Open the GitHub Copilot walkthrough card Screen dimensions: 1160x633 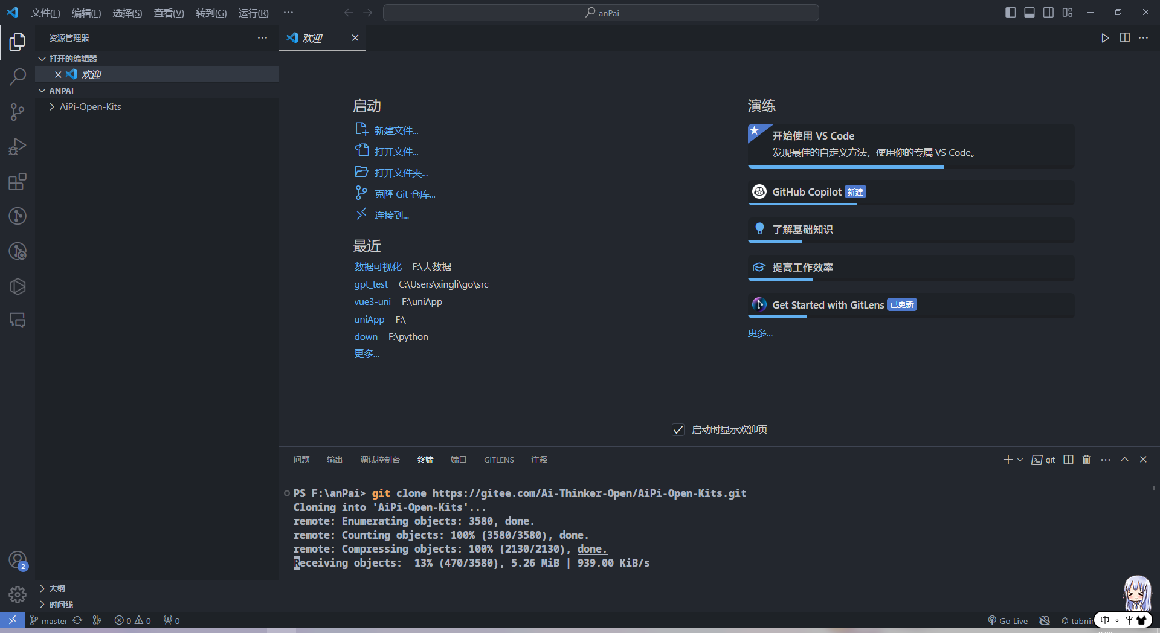pyautogui.click(x=911, y=192)
